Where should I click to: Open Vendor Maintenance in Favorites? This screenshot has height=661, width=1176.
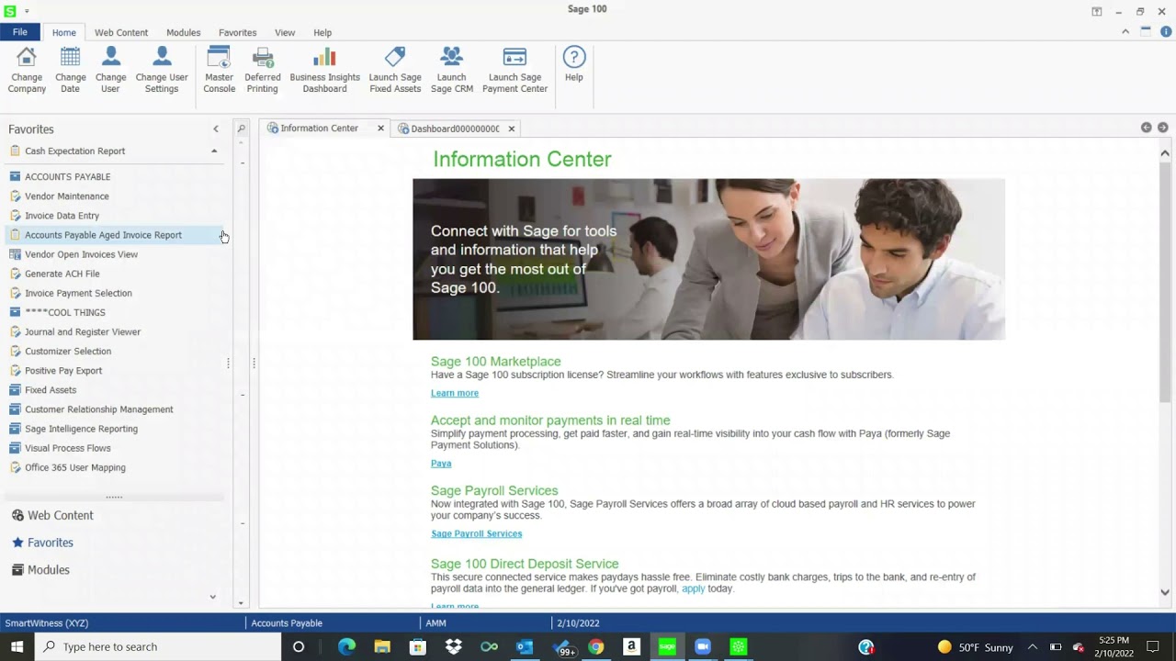click(x=67, y=196)
